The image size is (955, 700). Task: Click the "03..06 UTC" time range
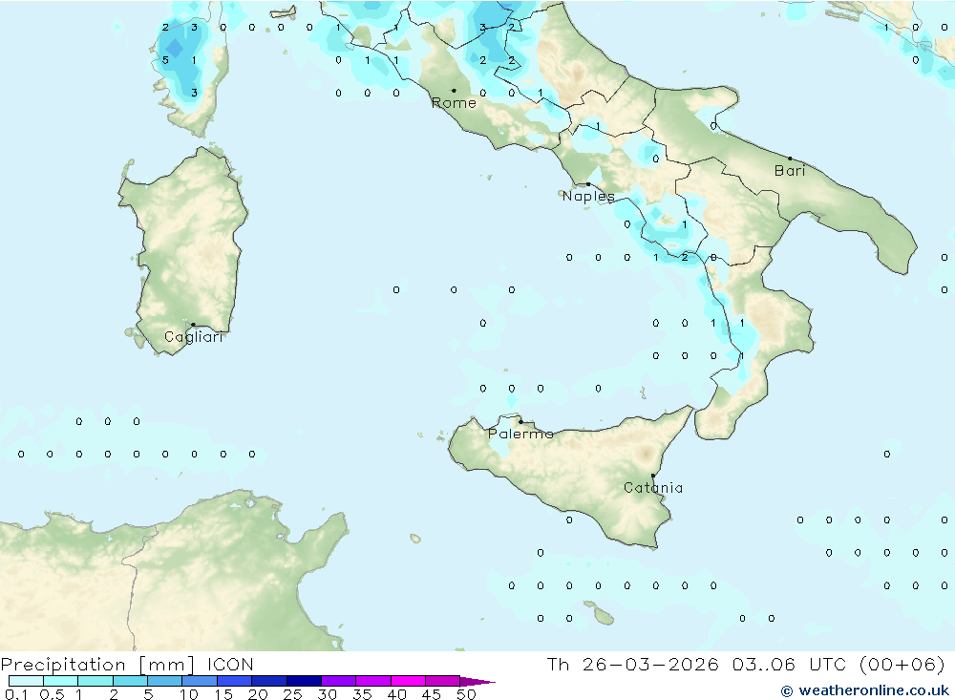[x=789, y=665]
